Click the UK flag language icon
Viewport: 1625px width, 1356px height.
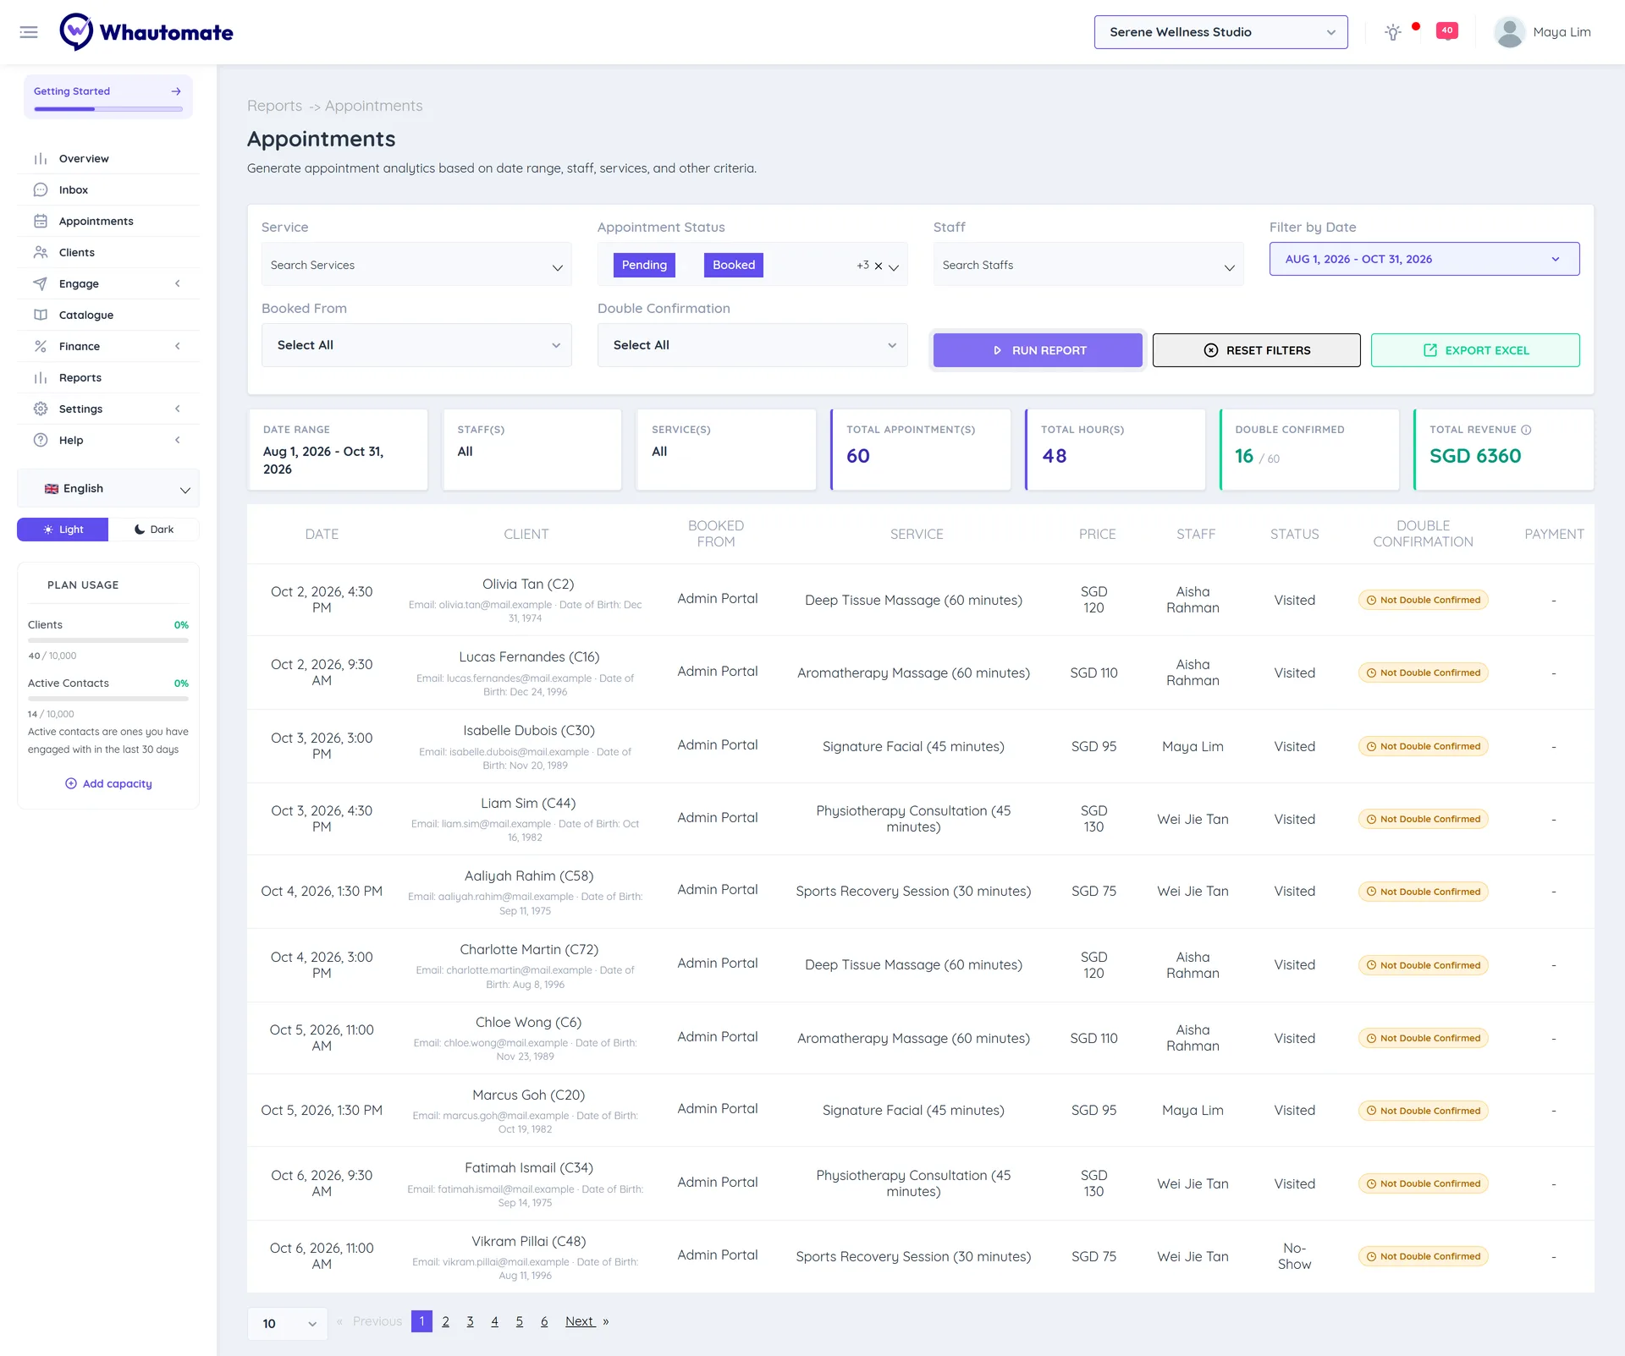(x=52, y=489)
